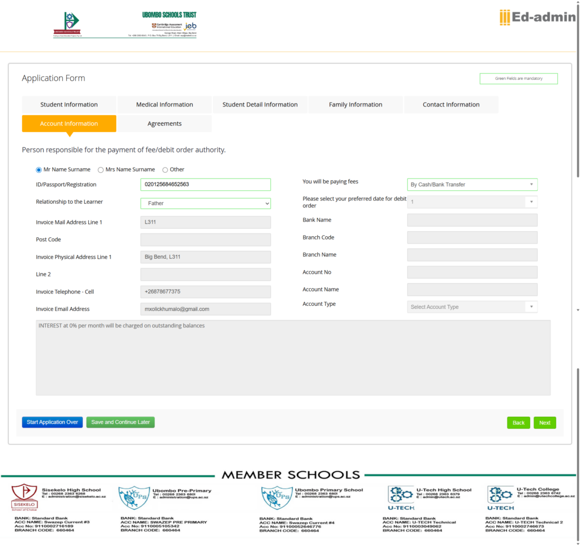This screenshot has width=580, height=546.
Task: Click the Ed-admin logo
Action: click(538, 17)
